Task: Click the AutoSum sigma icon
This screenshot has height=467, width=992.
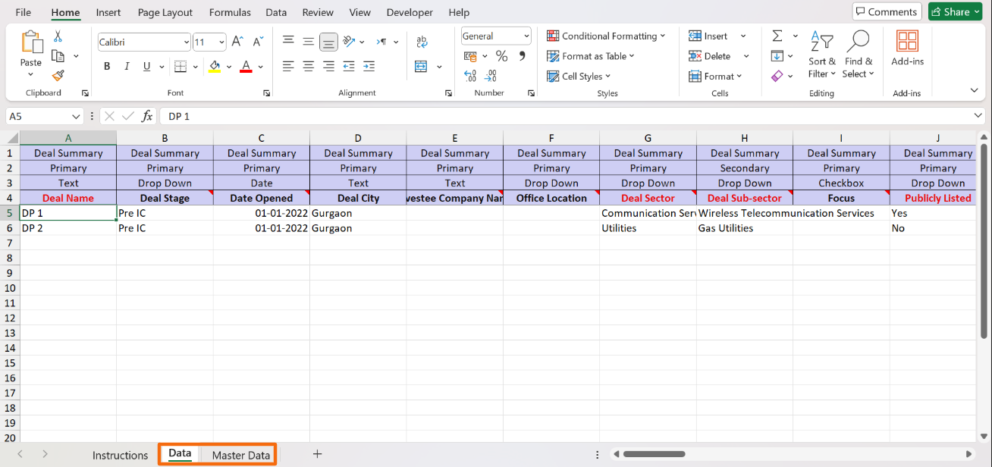Action: 777,36
